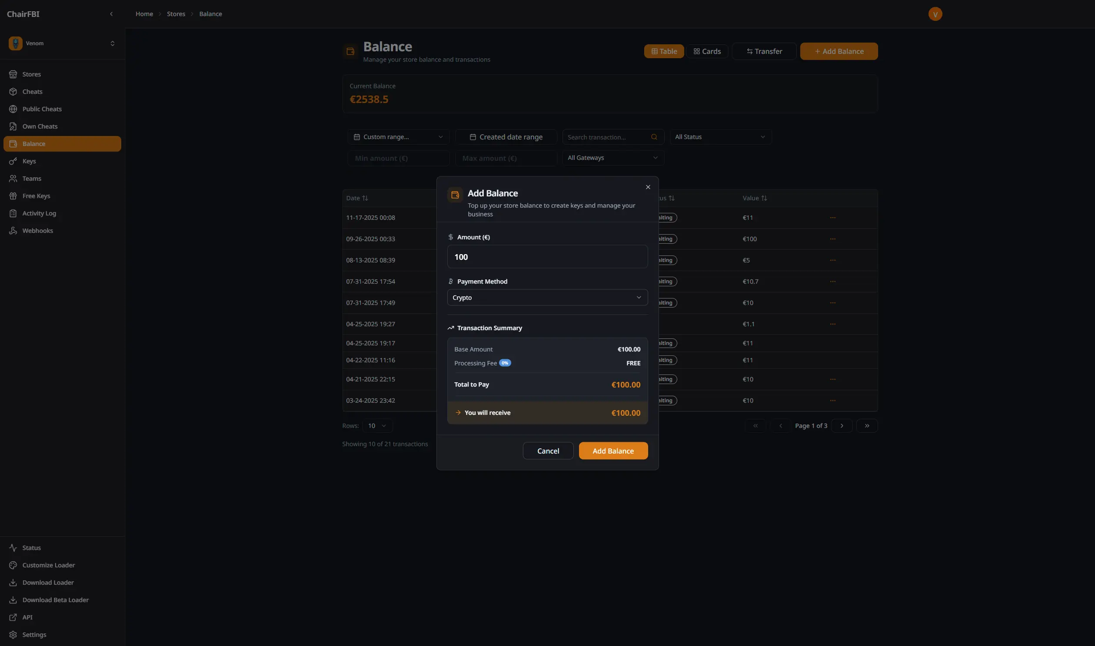
Task: Cancel the Add Balance dialog
Action: pyautogui.click(x=548, y=451)
